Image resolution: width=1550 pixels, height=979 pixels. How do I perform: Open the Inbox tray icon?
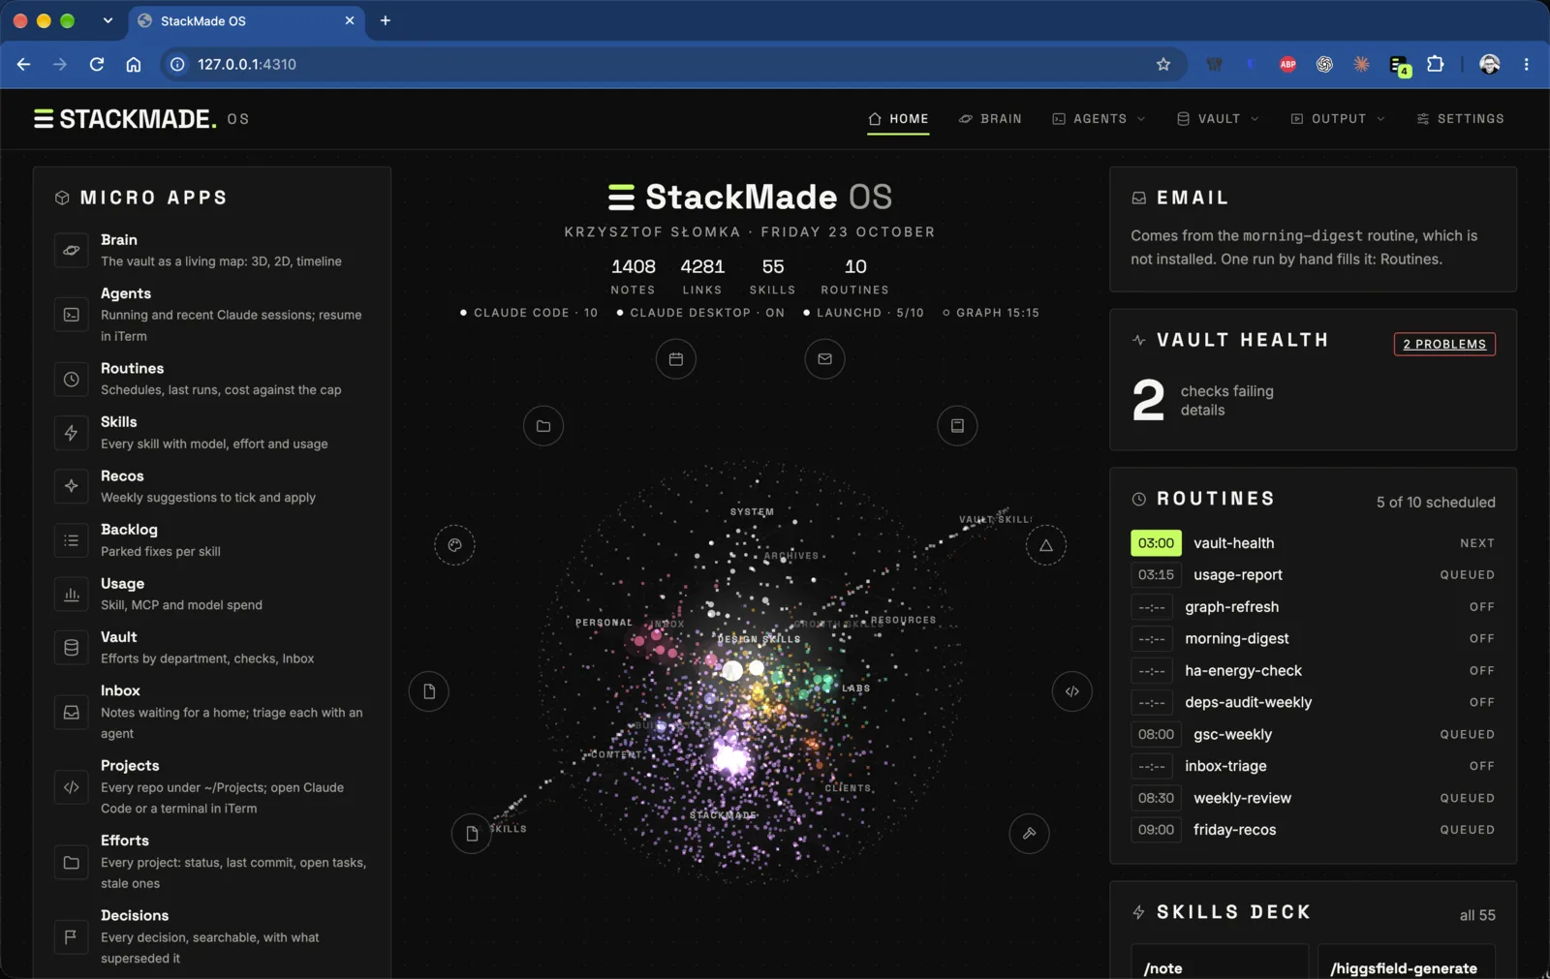(71, 712)
